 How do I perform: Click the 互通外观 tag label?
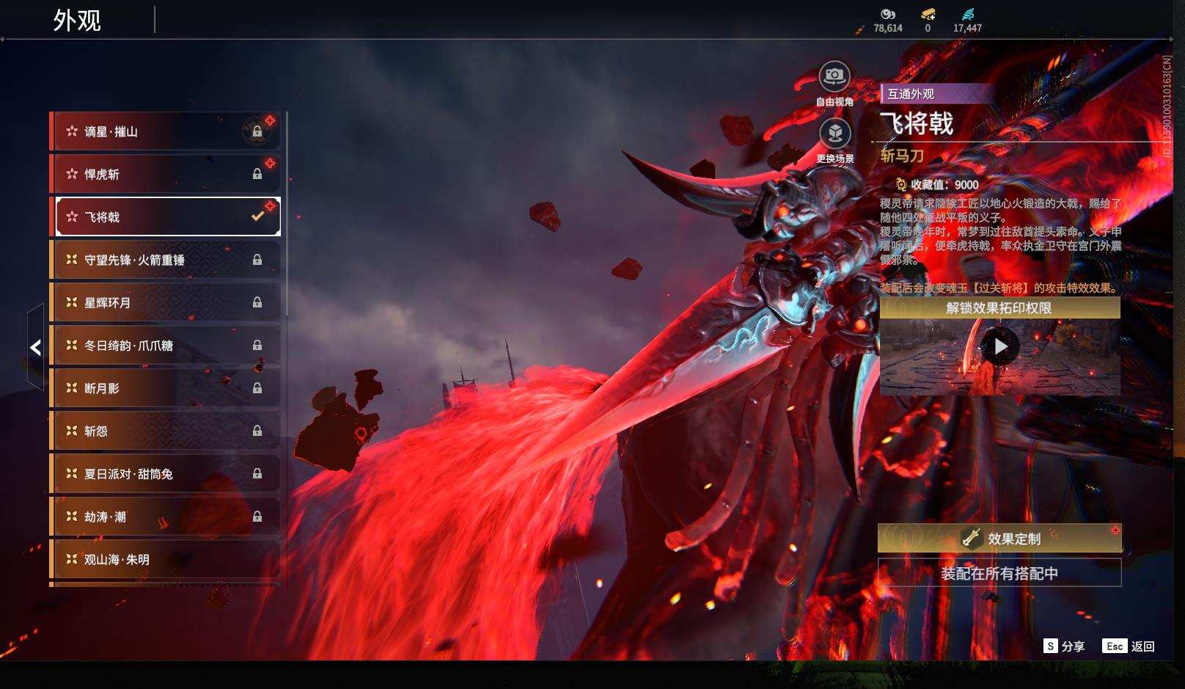[x=911, y=94]
